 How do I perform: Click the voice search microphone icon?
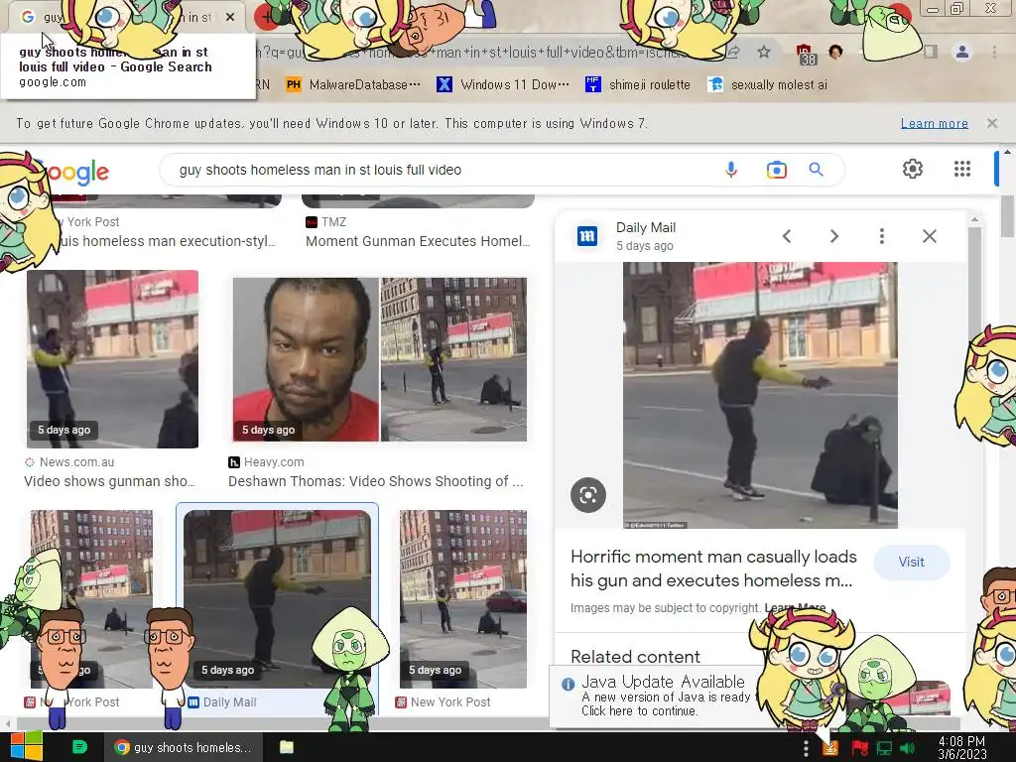[x=731, y=170]
